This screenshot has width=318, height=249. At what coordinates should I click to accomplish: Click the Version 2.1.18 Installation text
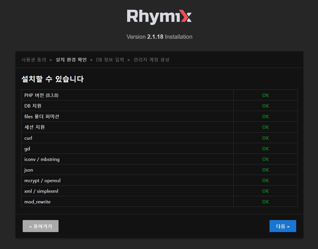click(159, 37)
